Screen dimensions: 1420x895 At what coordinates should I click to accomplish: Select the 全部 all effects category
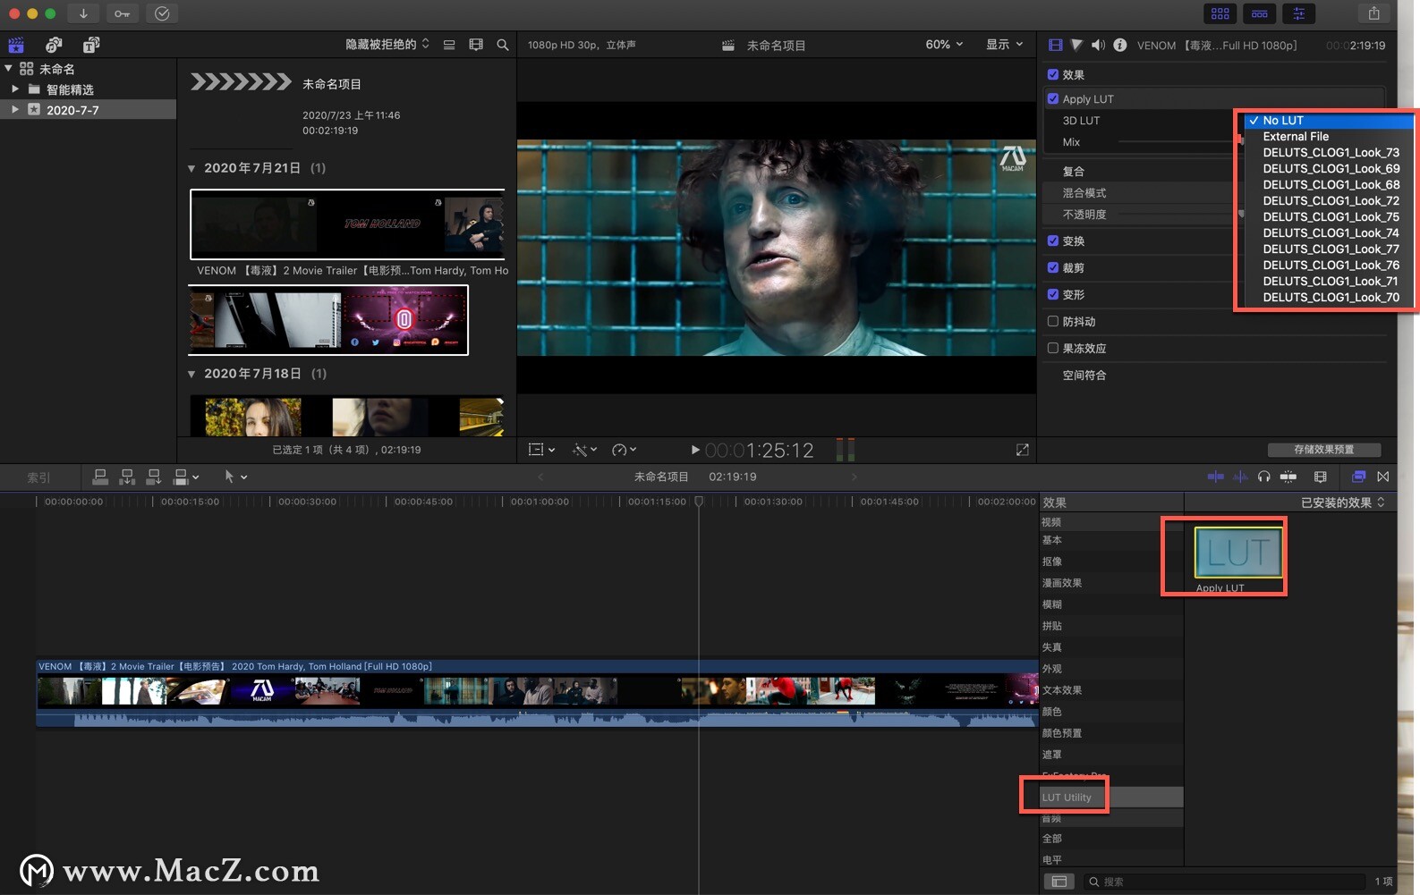pyautogui.click(x=1110, y=839)
